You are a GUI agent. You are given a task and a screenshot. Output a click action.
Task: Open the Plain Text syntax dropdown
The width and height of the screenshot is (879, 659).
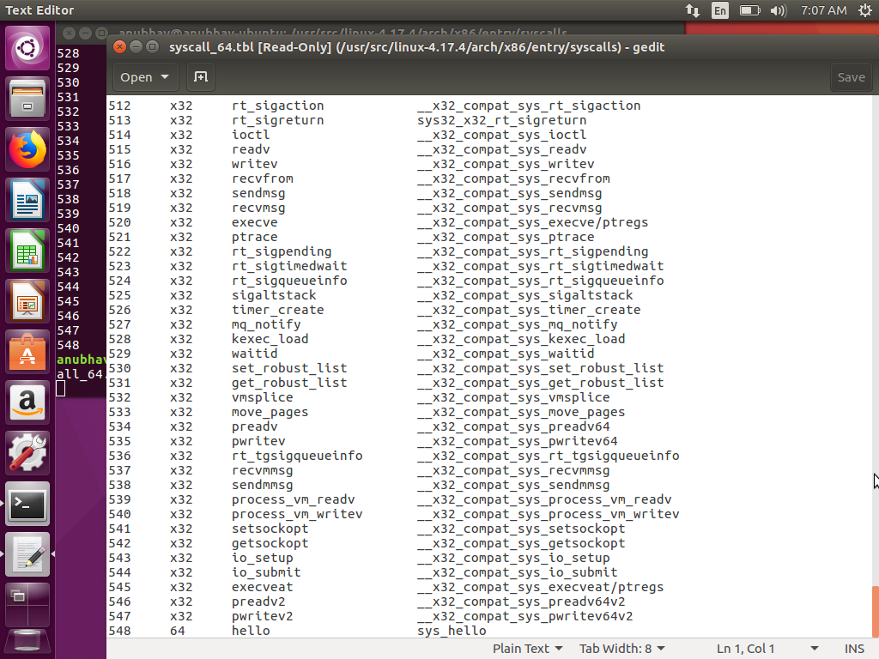pyautogui.click(x=526, y=649)
